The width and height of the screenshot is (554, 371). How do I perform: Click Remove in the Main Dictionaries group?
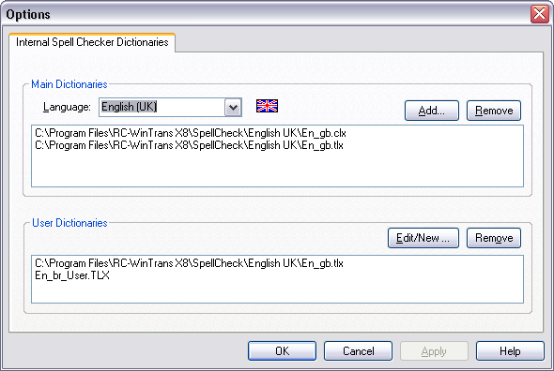tap(494, 111)
